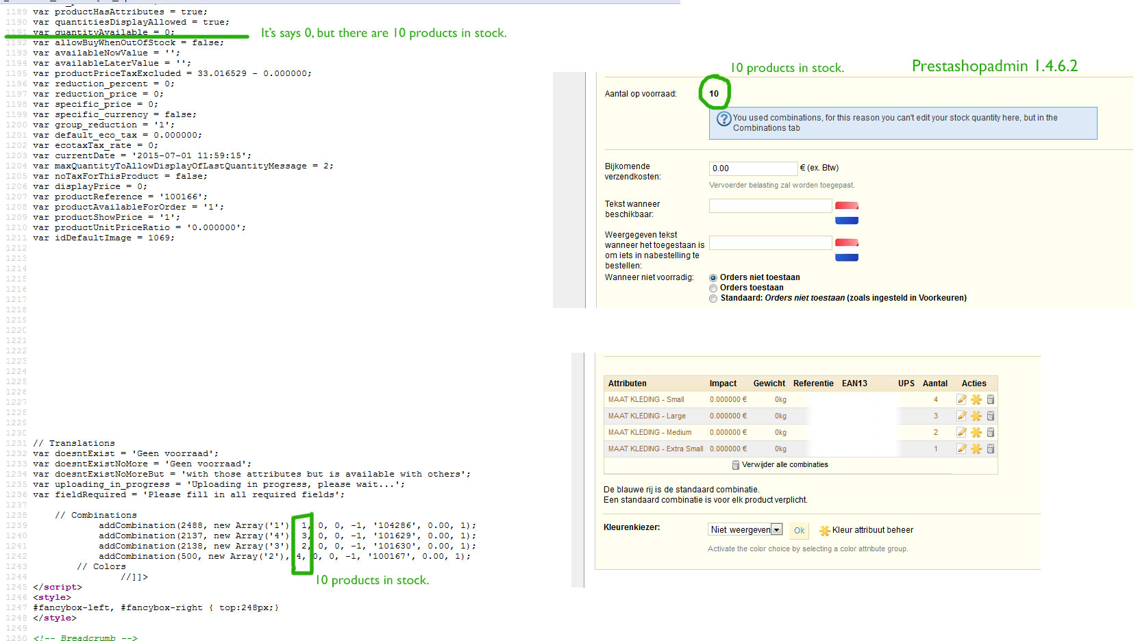Click the yellow star icon for Medium row

(976, 432)
